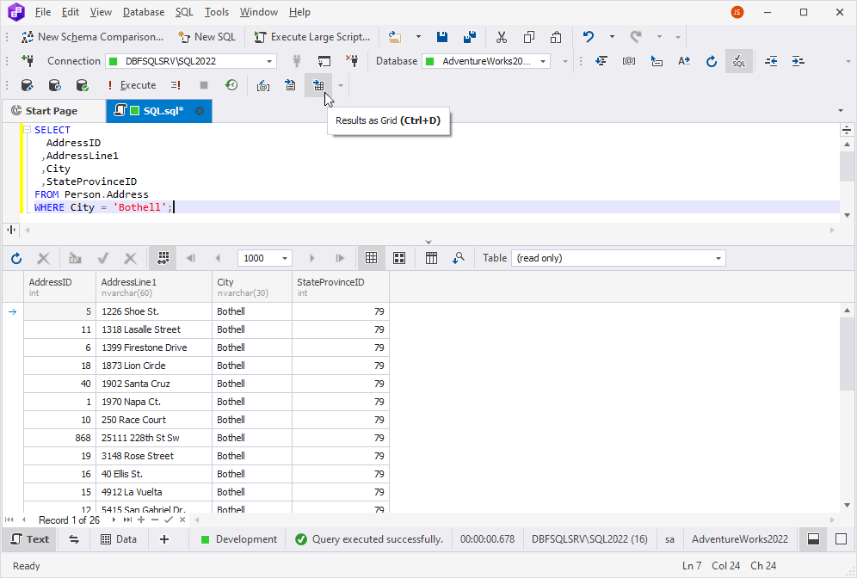The image size is (857, 578).
Task: Click the Save All icon
Action: [x=470, y=37]
